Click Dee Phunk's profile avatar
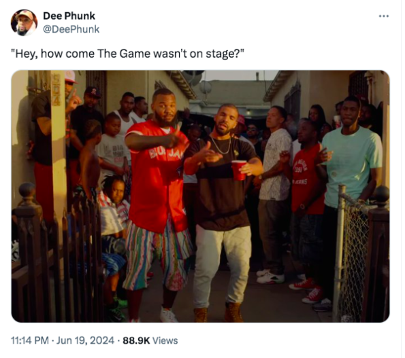Viewport: 405px width, 358px height. click(x=24, y=22)
